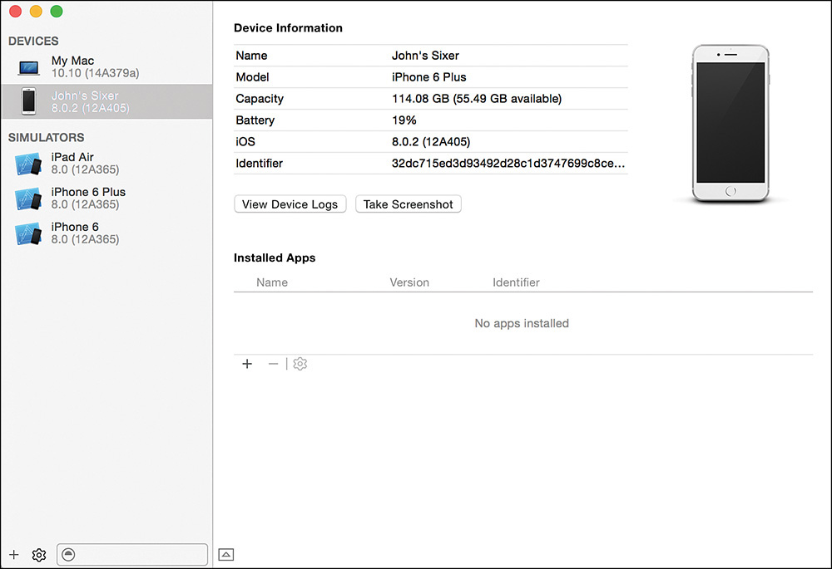Click the iOS version value 8.0.2 (12A405)
The width and height of the screenshot is (832, 569).
(431, 142)
